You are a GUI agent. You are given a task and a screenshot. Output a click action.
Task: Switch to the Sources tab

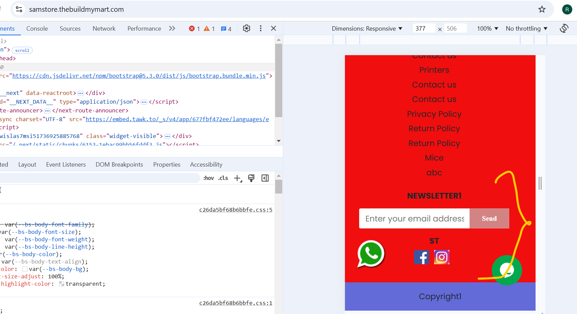(x=70, y=29)
